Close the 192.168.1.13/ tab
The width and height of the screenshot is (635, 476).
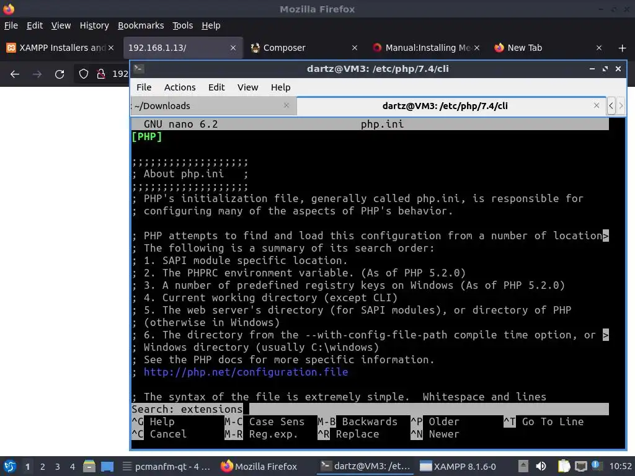233,48
